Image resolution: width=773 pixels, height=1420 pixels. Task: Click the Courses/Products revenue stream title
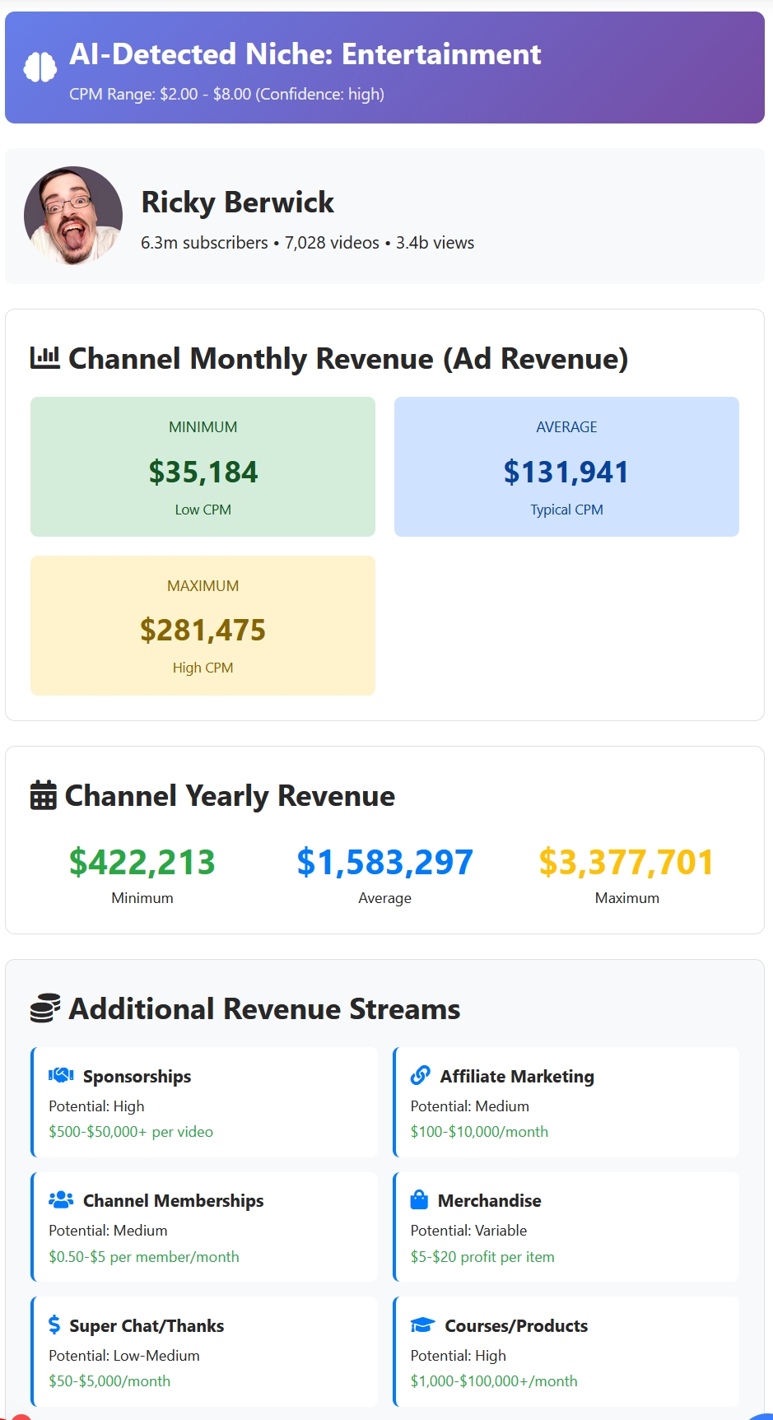coord(516,1325)
